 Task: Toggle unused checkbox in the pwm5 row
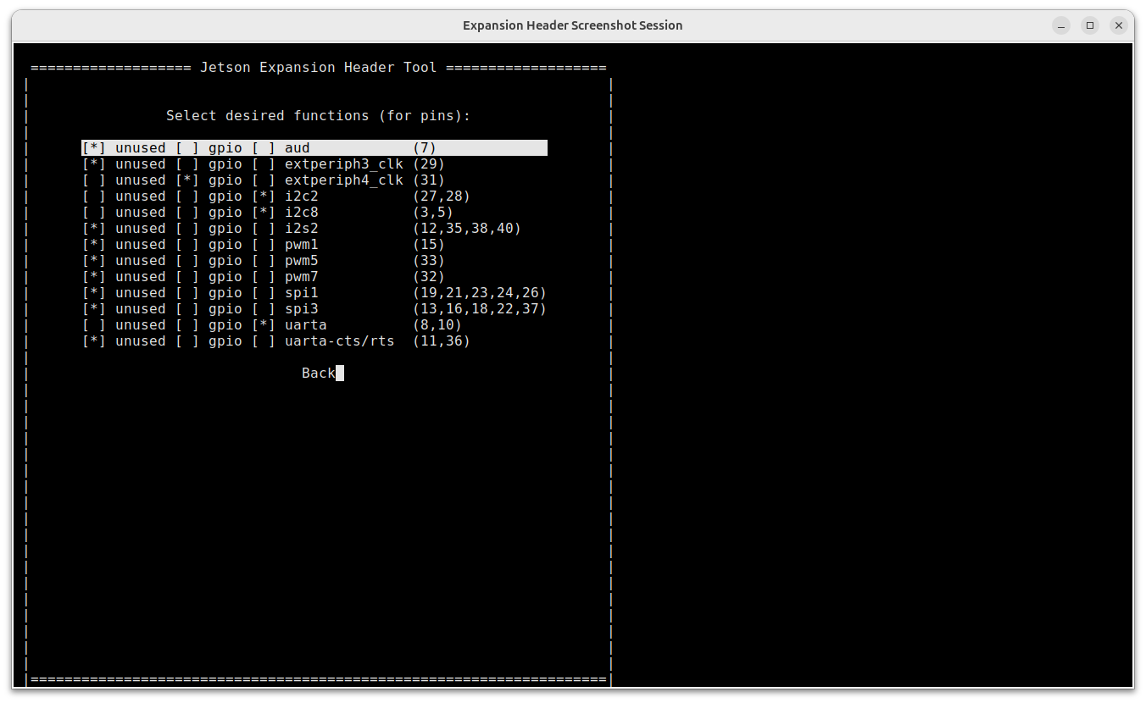tap(94, 261)
